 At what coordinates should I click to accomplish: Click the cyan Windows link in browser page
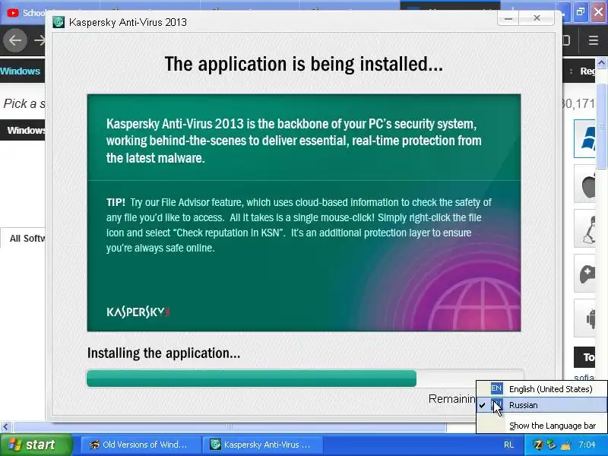coord(21,71)
